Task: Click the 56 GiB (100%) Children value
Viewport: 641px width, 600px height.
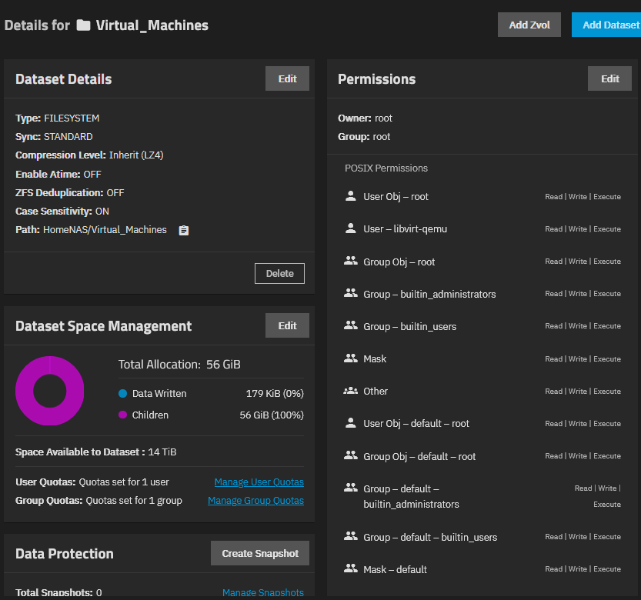Action: point(272,415)
